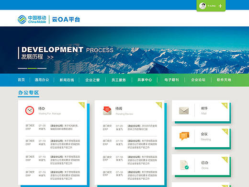Screen dimensions: 249x187
Task: Click the 邮件 envelope icon
Action: click(x=184, y=111)
